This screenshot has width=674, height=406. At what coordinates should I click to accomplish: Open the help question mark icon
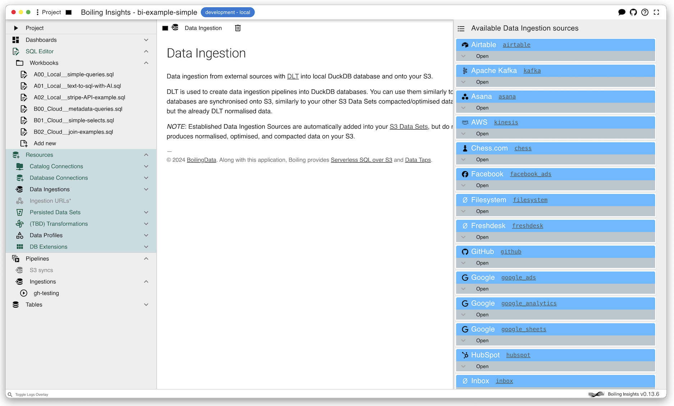point(645,12)
